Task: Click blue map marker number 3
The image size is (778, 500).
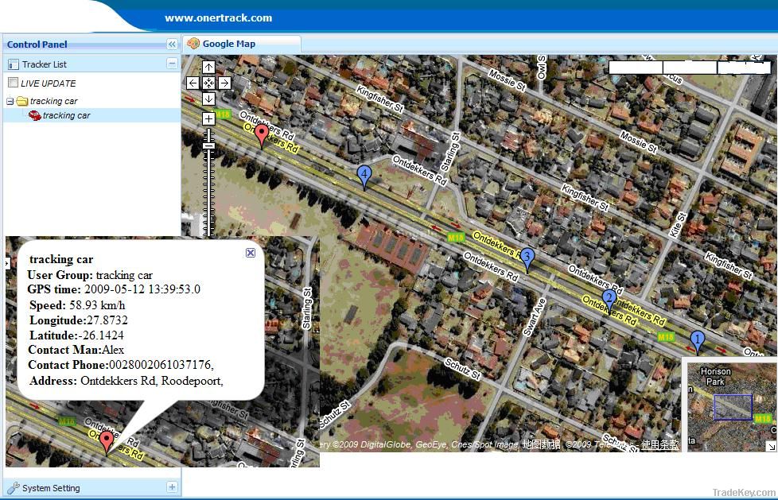Action: point(527,258)
